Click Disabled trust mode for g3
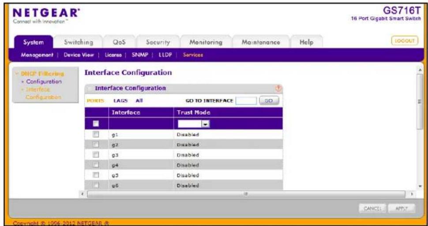This screenshot has height=226, width=428. [188, 155]
